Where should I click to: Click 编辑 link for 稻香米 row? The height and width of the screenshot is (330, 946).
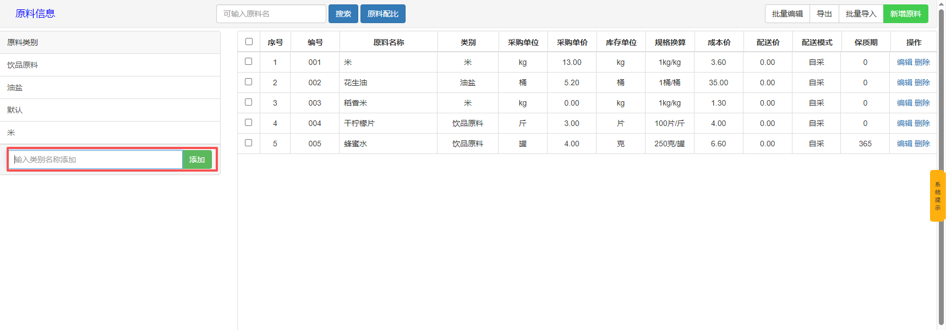(x=904, y=103)
